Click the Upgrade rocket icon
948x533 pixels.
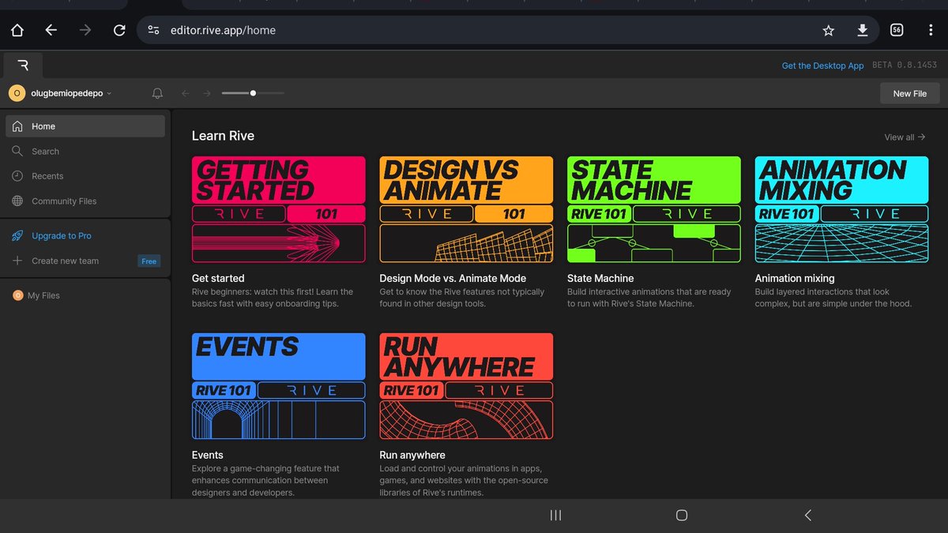click(x=17, y=235)
